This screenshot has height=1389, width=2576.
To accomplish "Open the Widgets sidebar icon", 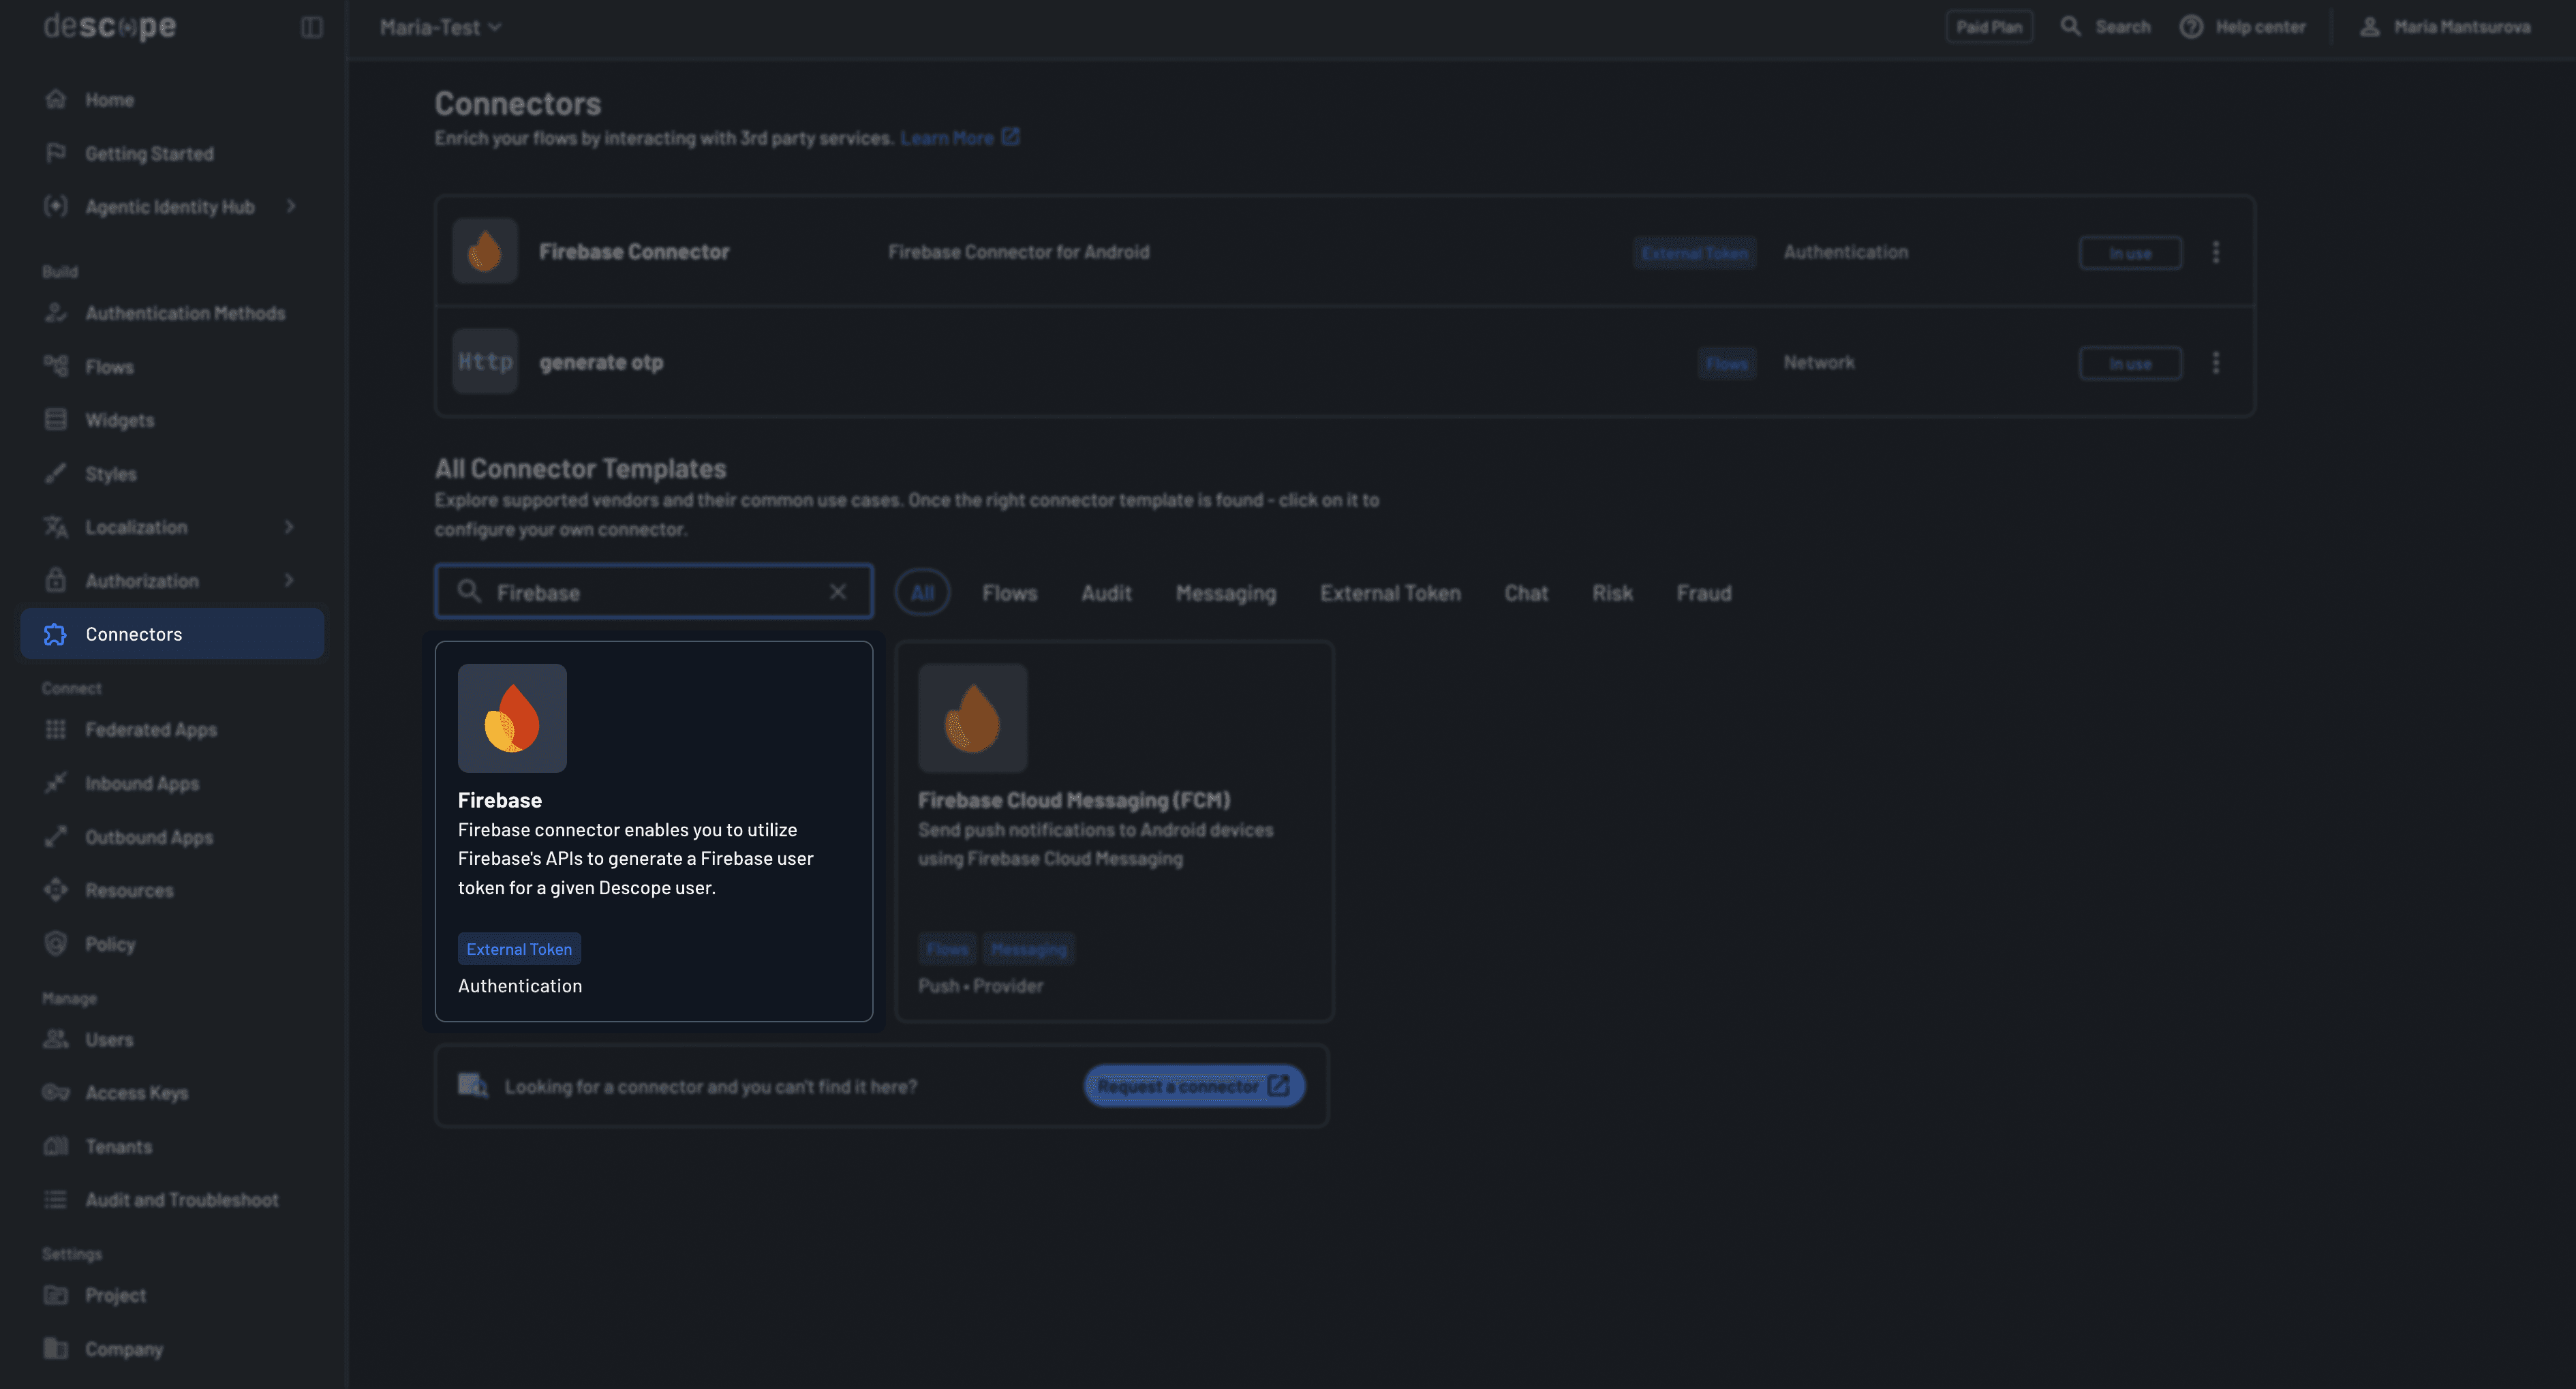I will [x=56, y=420].
